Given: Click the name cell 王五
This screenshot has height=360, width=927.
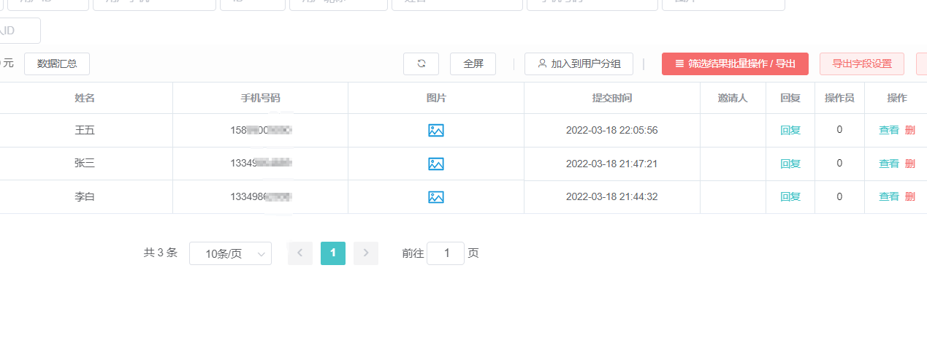Looking at the screenshot, I should (x=85, y=131).
